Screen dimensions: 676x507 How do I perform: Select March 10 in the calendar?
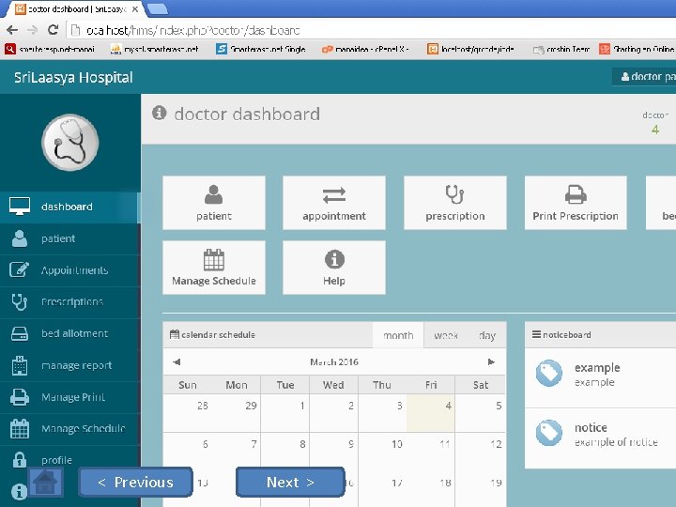(x=382, y=452)
